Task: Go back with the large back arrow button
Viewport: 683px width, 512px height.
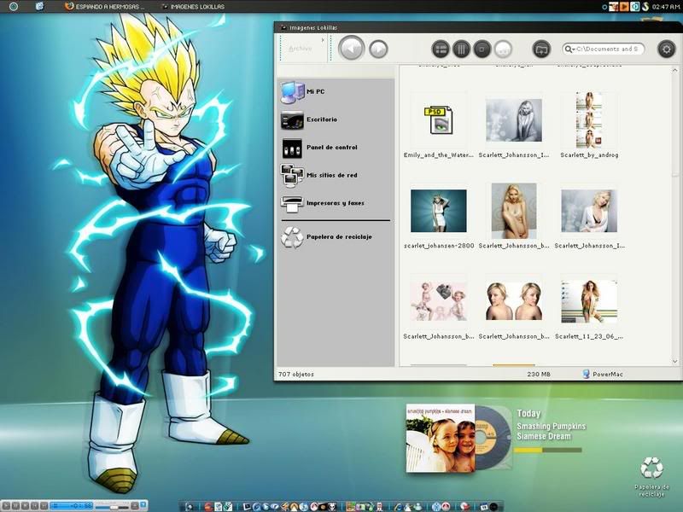Action: click(x=351, y=49)
